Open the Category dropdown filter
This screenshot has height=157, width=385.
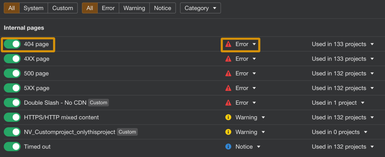coord(200,8)
